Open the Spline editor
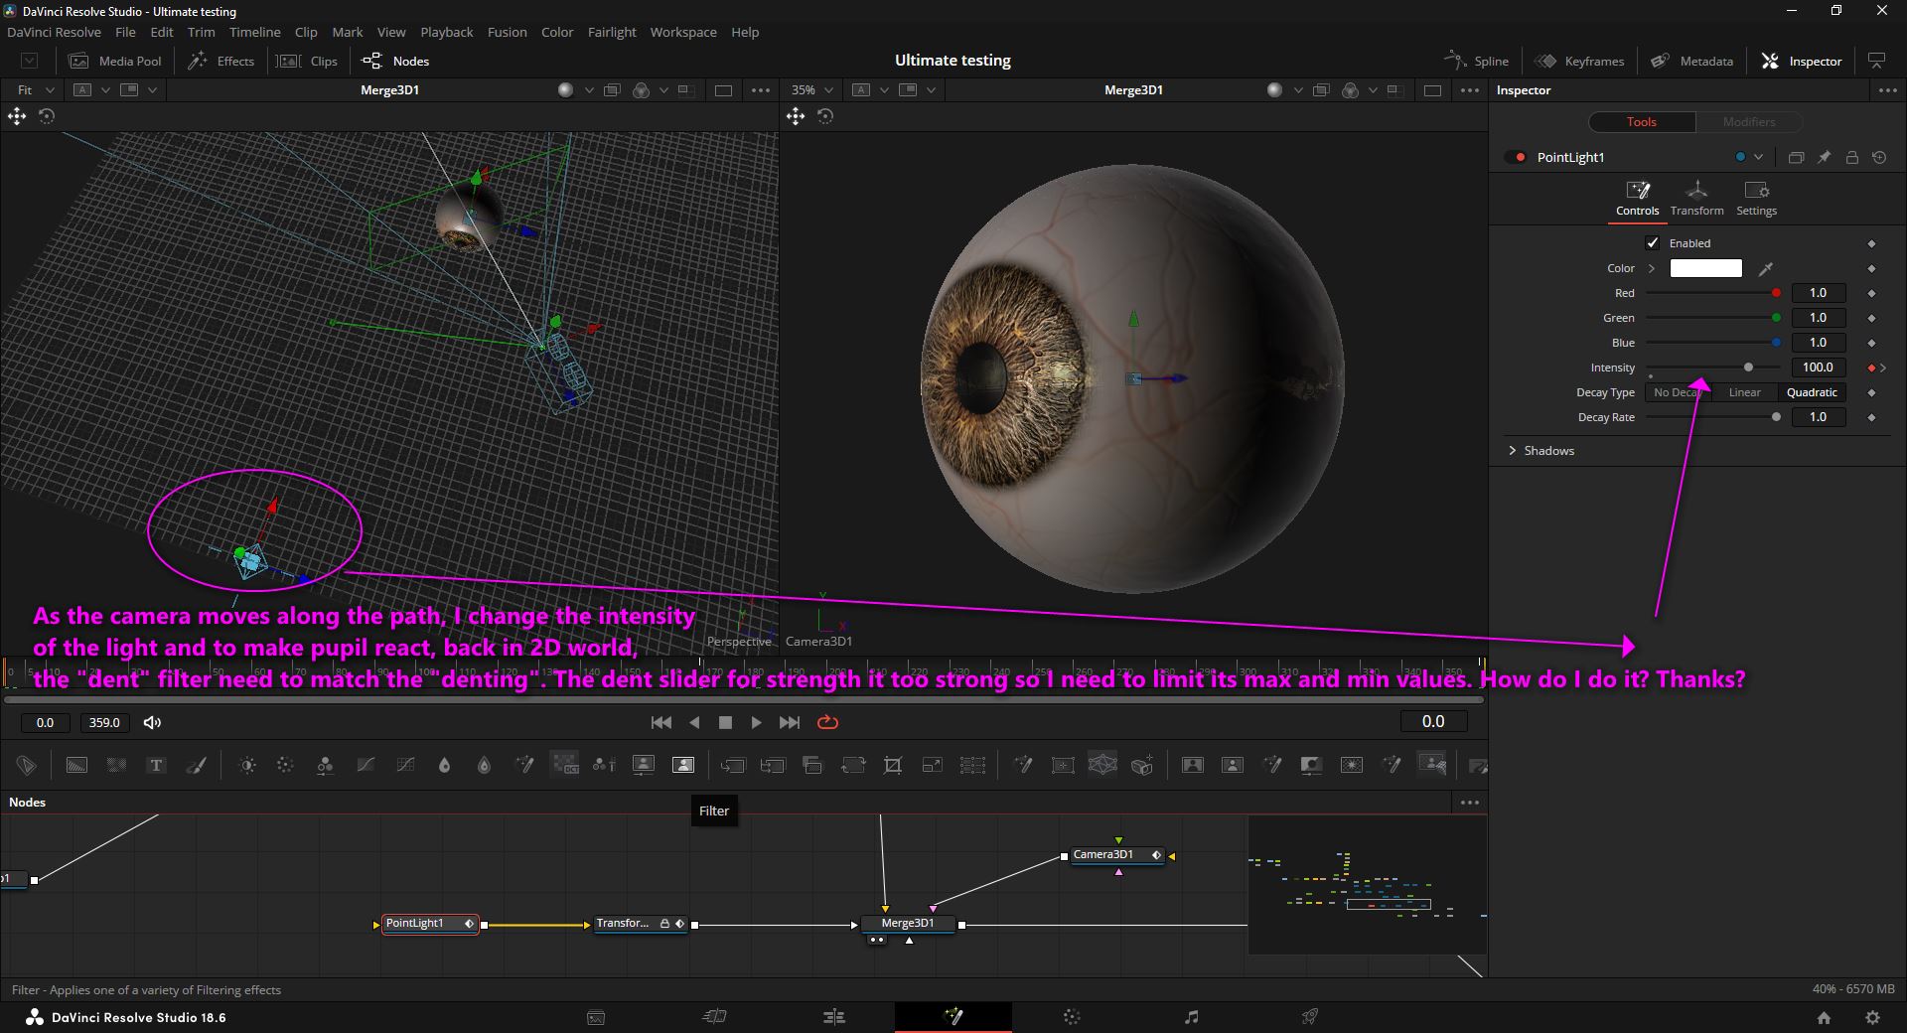This screenshot has width=1907, height=1033. point(1477,61)
